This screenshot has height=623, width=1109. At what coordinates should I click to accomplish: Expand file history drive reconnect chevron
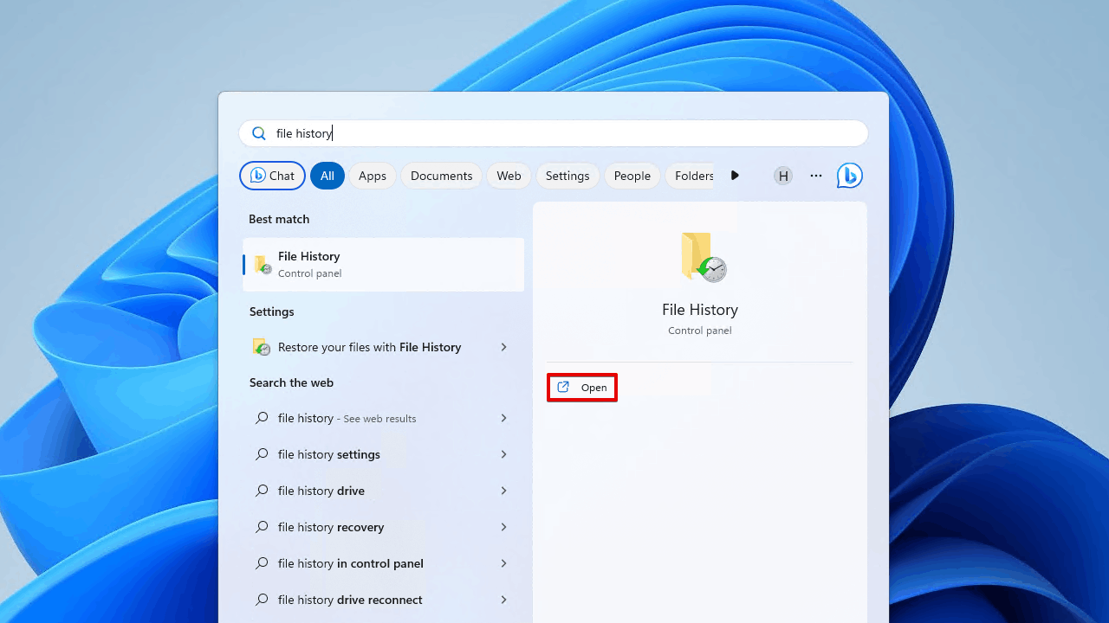503,600
